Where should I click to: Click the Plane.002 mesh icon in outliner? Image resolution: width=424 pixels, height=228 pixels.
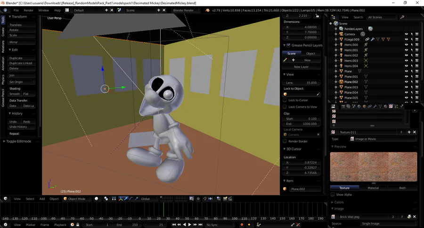(341, 81)
